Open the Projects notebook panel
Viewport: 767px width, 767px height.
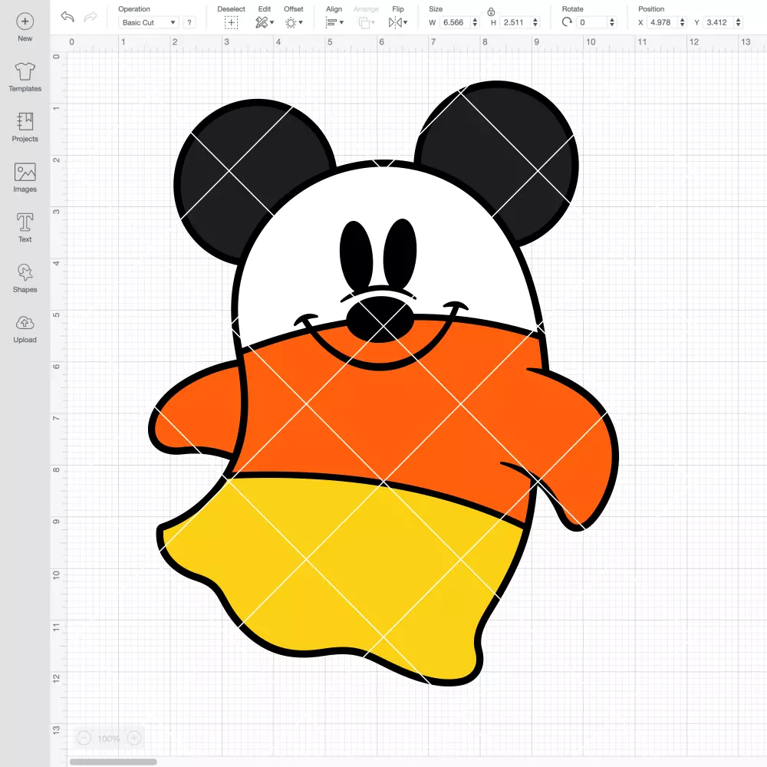(25, 122)
